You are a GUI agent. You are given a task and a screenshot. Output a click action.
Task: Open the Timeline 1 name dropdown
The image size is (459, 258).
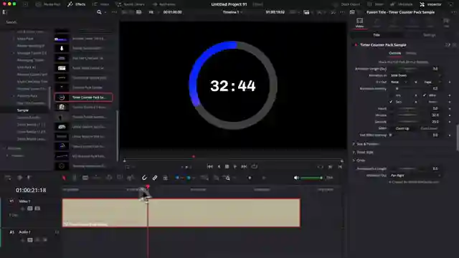point(232,12)
